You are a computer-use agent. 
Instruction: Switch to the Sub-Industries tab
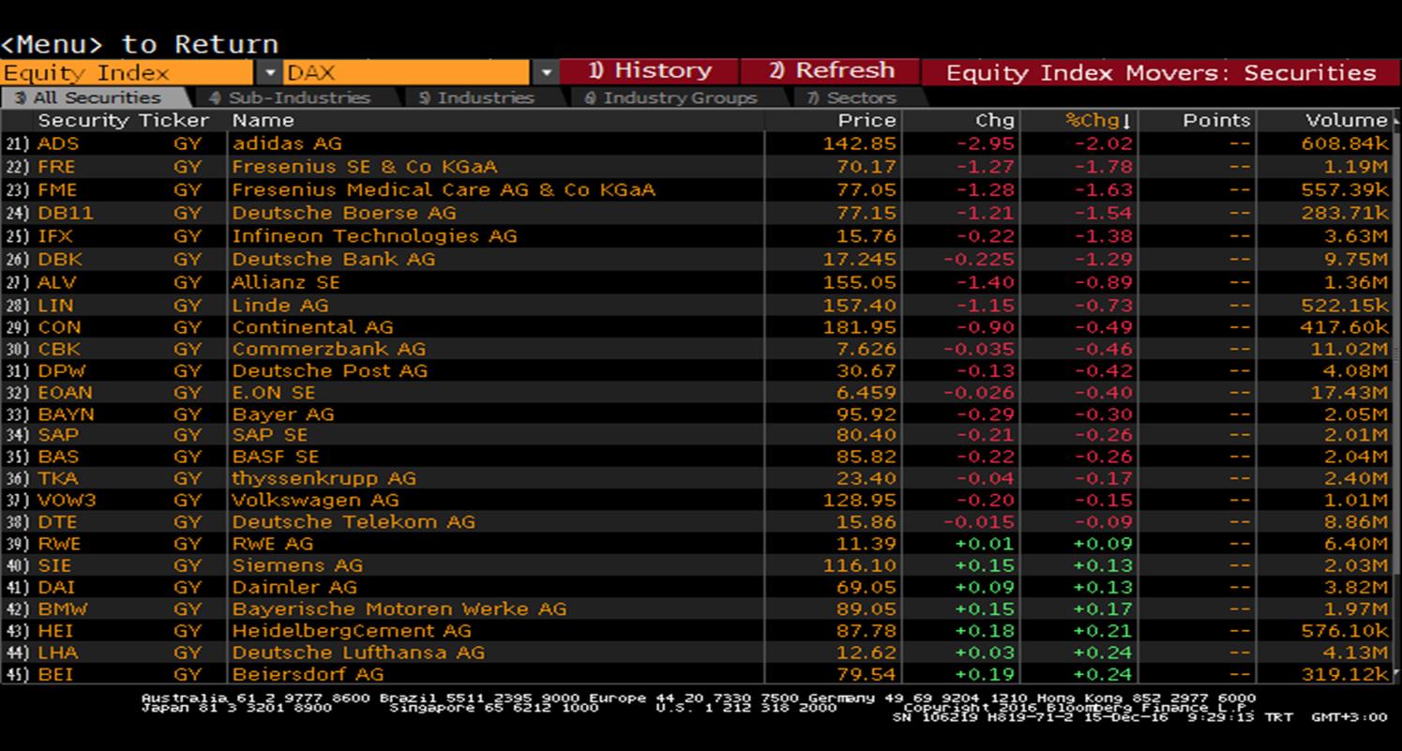point(291,98)
